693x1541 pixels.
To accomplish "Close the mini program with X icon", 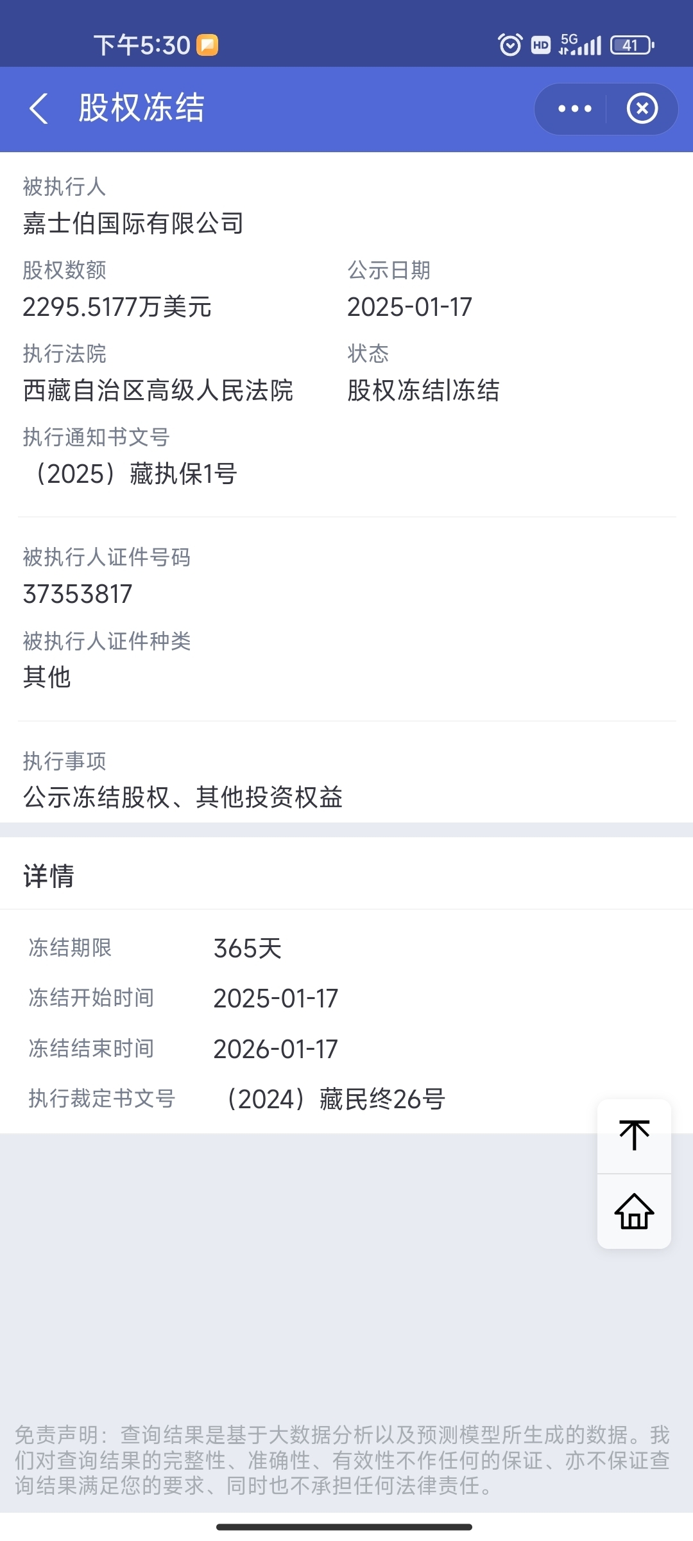I will [642, 109].
